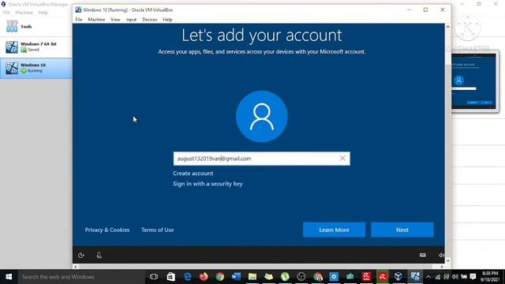Select Tools in VirtualBox Manager sidebar
Image resolution: width=505 pixels, height=284 pixels.
pos(36,26)
